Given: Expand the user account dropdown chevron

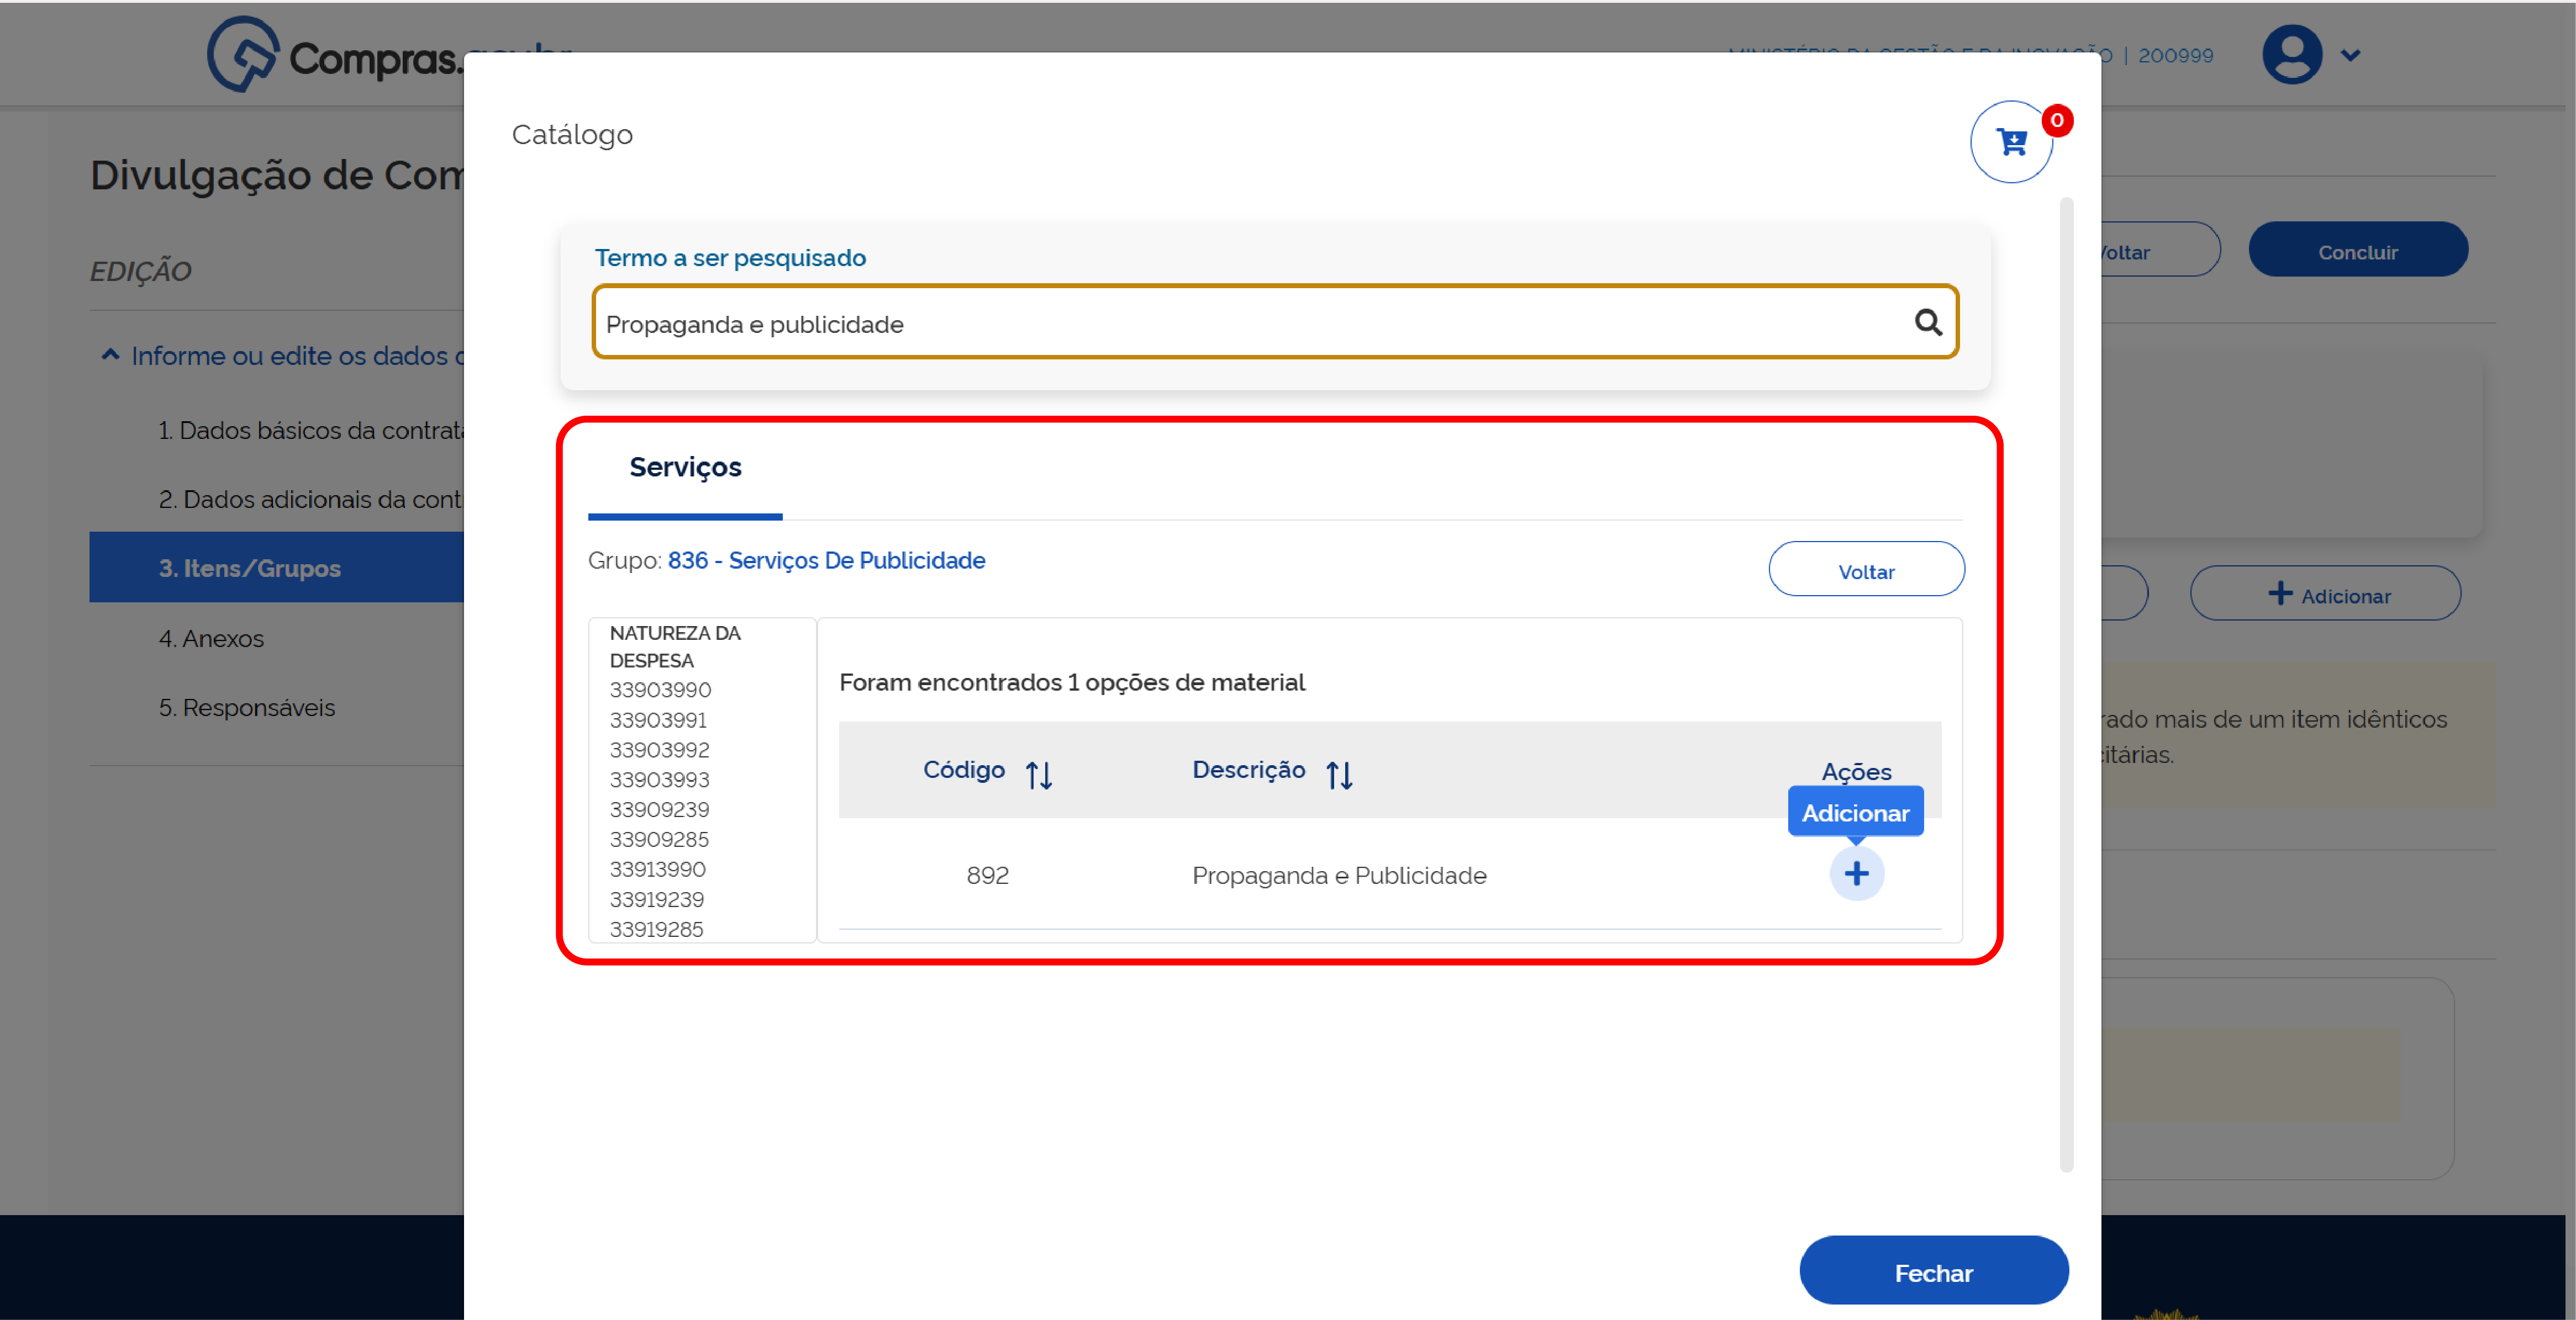Looking at the screenshot, I should tap(2351, 55).
